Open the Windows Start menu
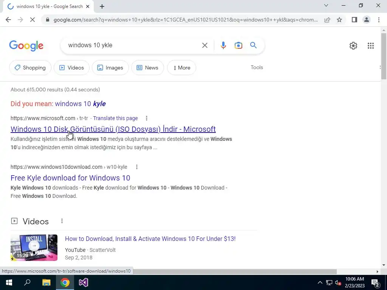387x290 pixels. click(x=9, y=282)
